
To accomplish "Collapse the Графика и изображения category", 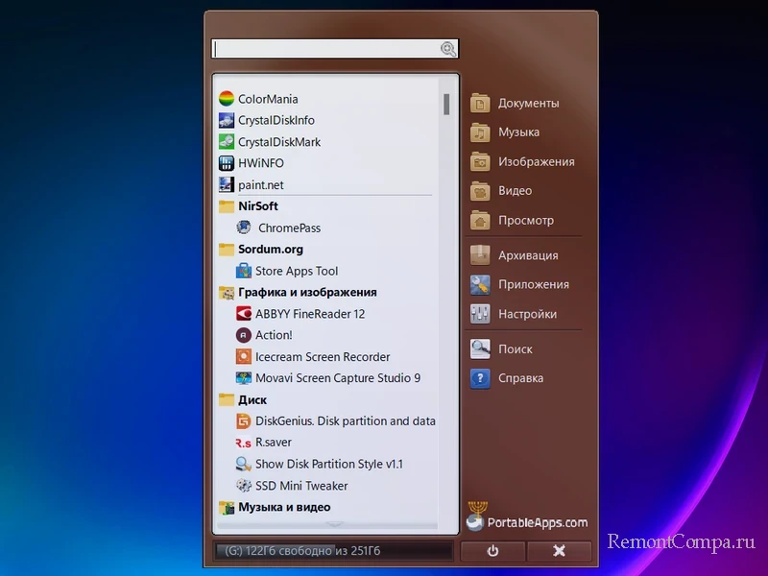I will click(x=306, y=293).
